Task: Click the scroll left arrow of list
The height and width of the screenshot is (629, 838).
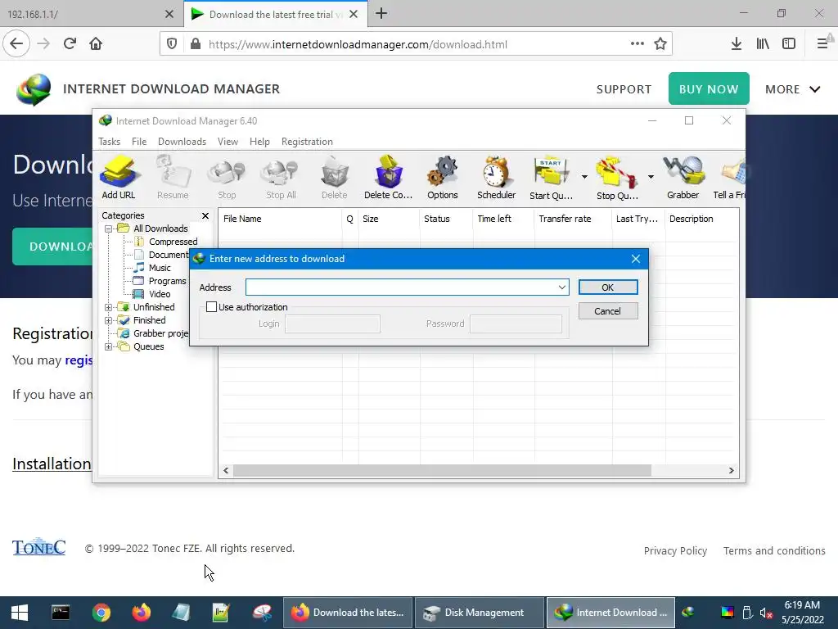Action: click(x=226, y=471)
